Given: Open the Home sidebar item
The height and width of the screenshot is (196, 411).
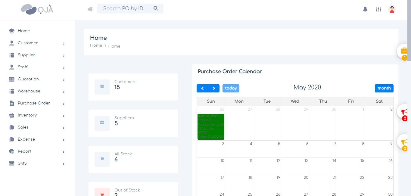Looking at the screenshot, I should click(23, 31).
